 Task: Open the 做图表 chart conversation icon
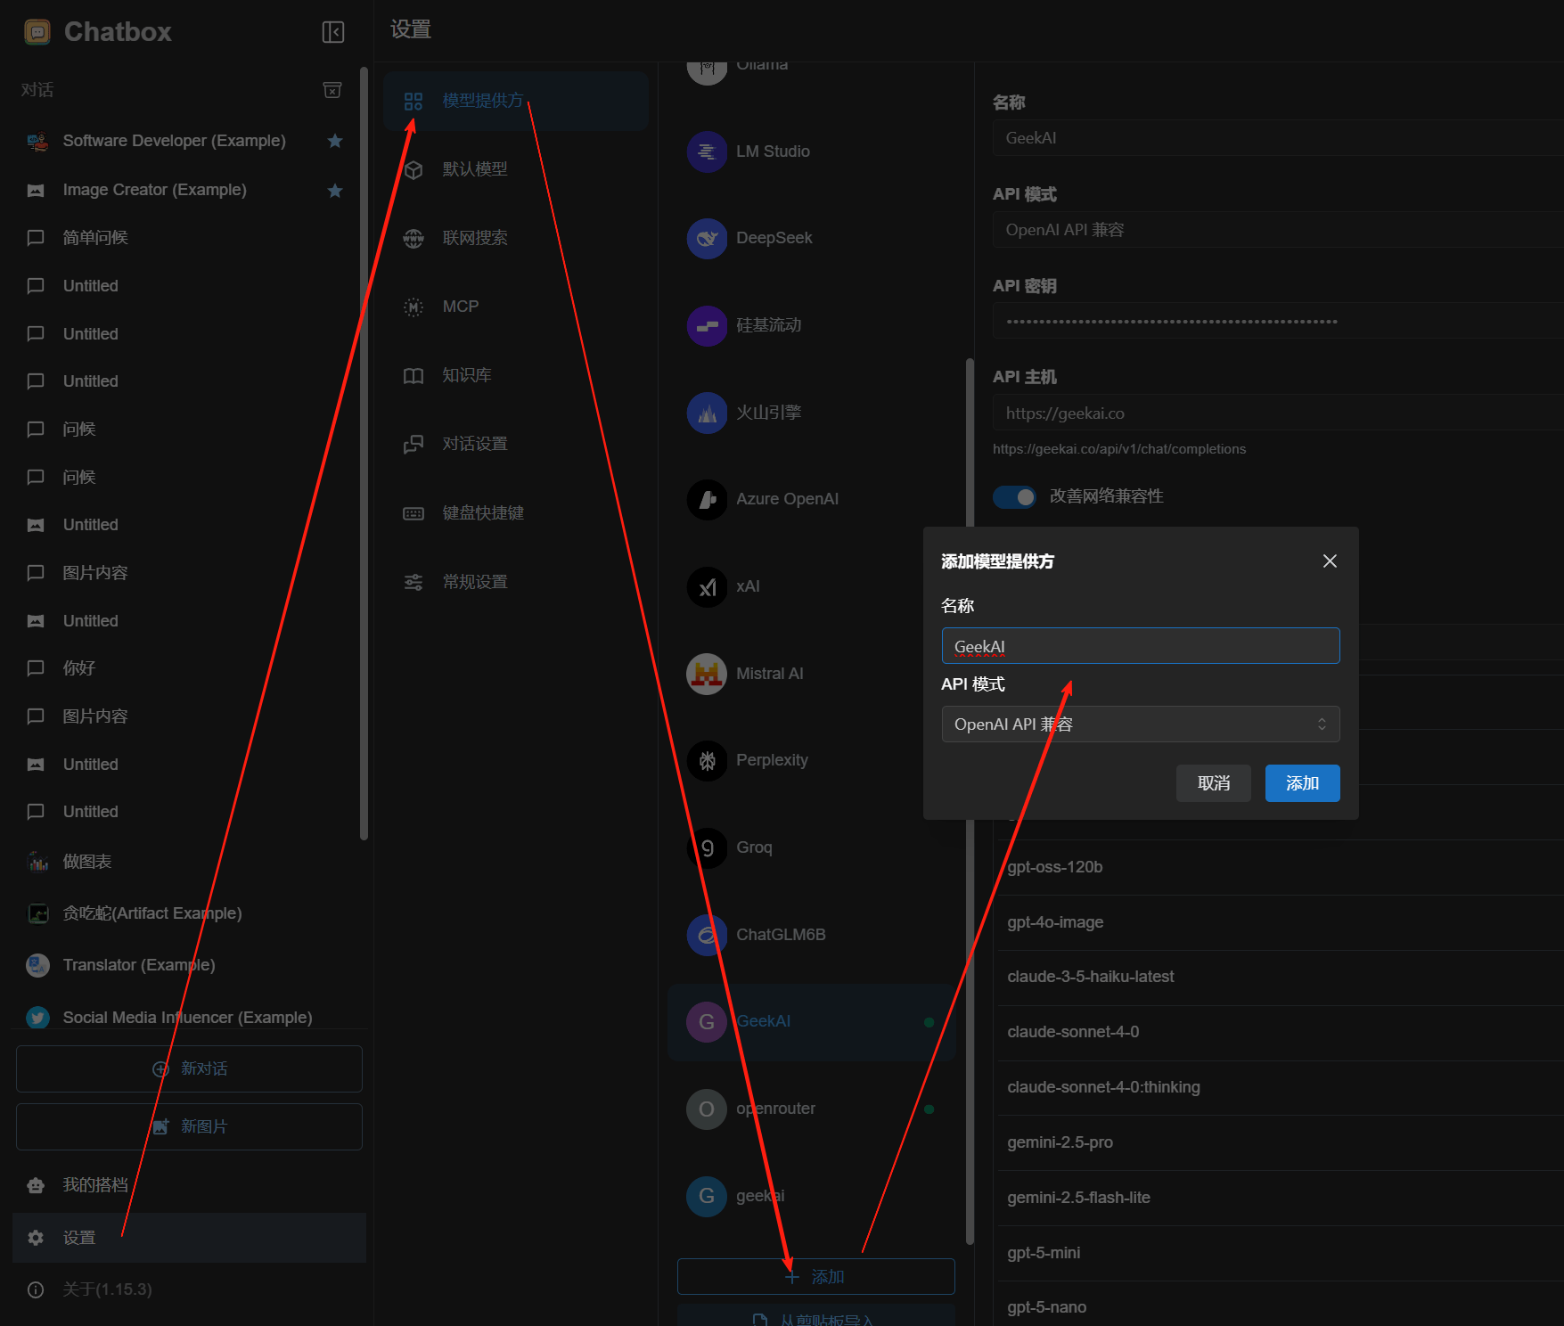(37, 862)
